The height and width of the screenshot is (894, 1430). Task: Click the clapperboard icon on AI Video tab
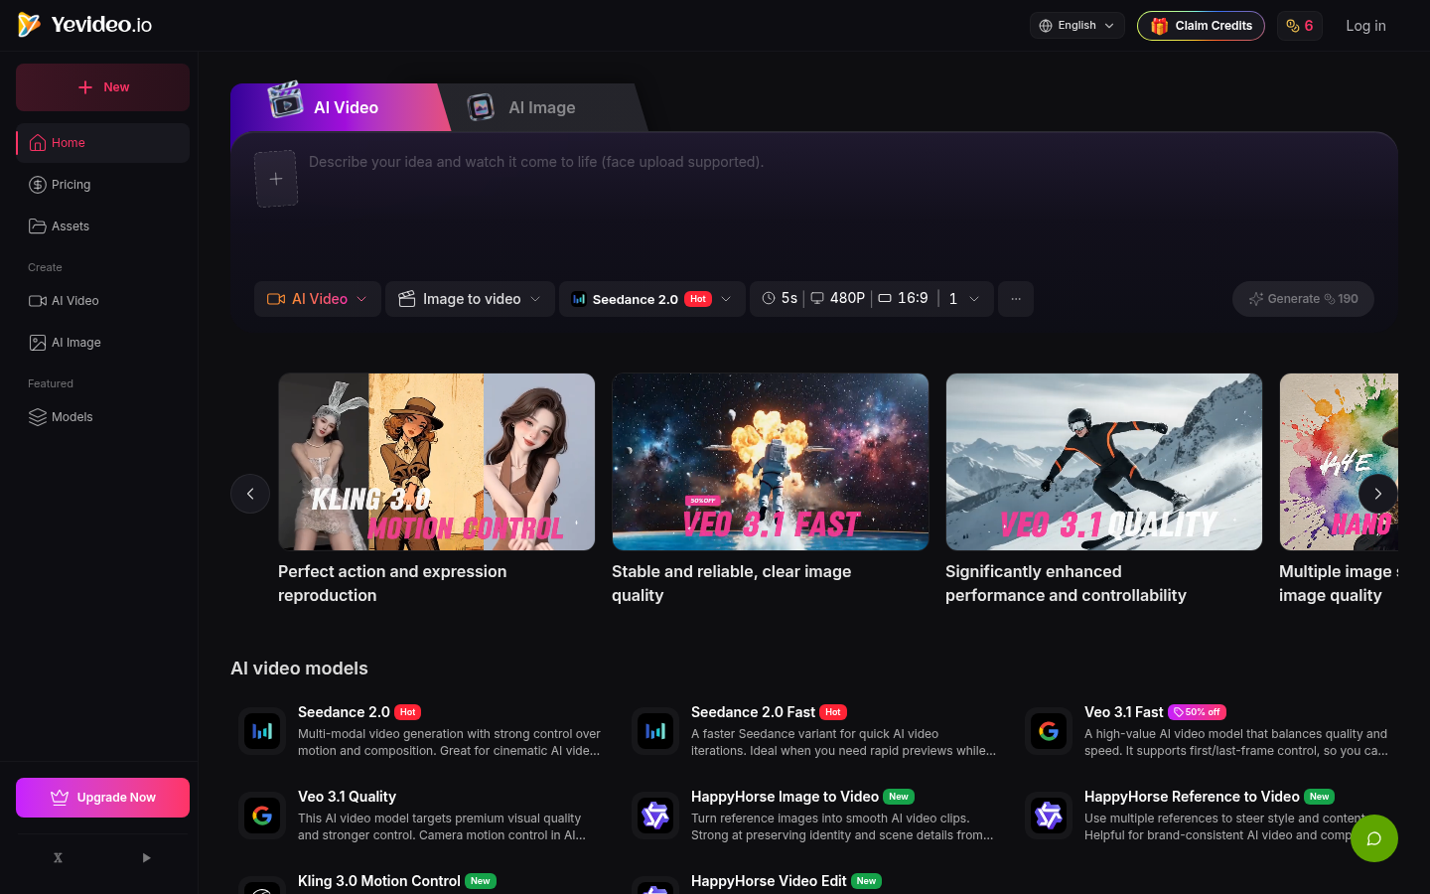pyautogui.click(x=286, y=99)
